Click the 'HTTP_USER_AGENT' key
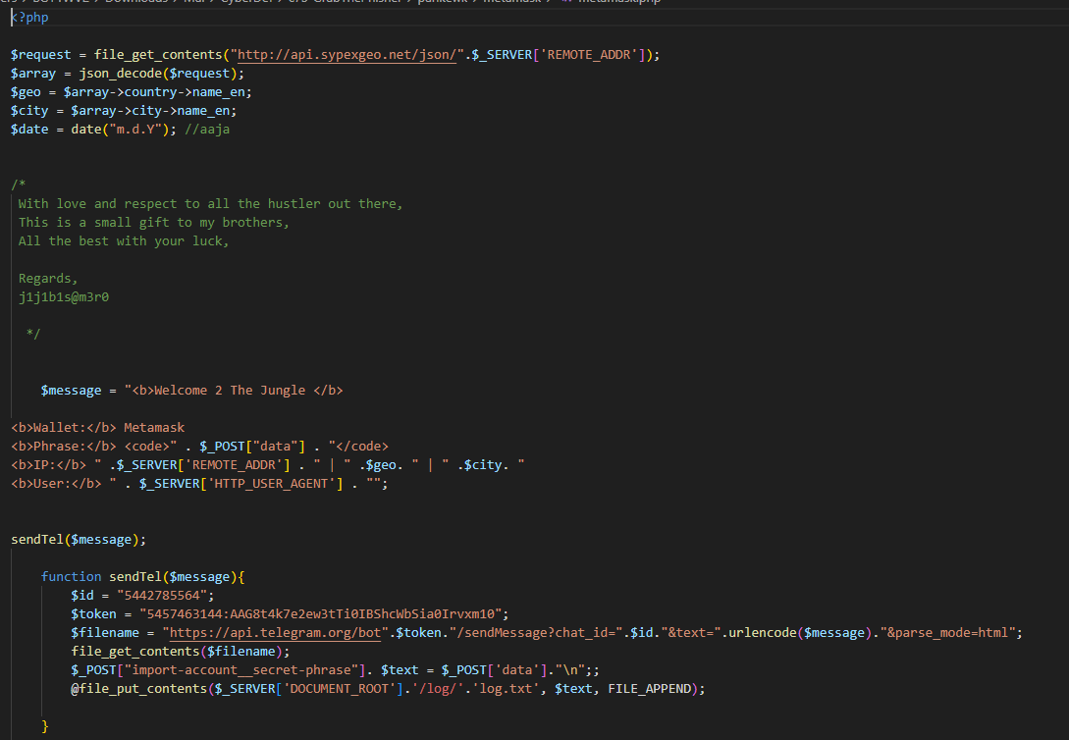The width and height of the screenshot is (1069, 740). [x=271, y=484]
